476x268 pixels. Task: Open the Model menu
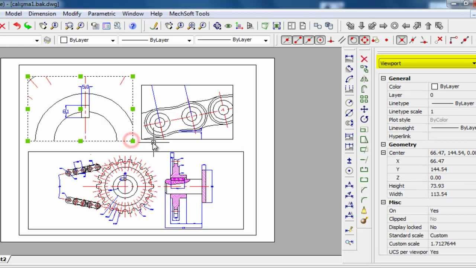(13, 14)
